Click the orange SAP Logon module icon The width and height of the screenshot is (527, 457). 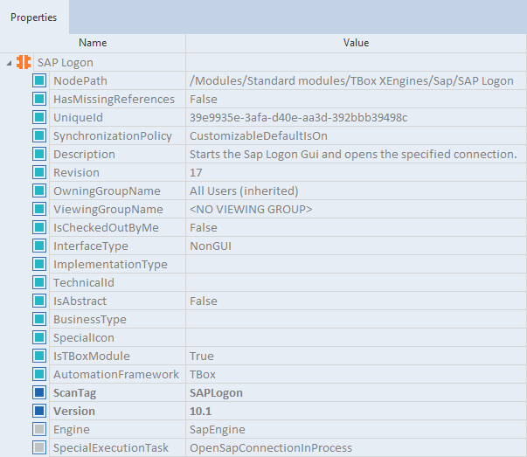click(24, 62)
